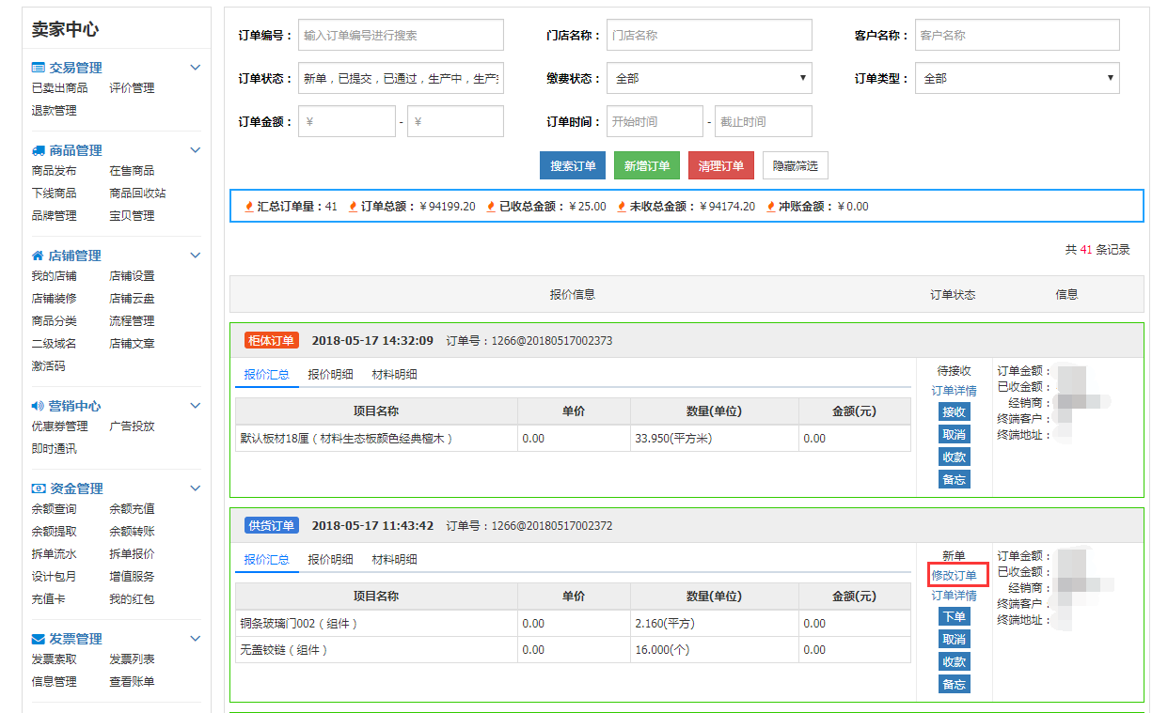
Task: Click the red 清理订单 button
Action: [x=720, y=166]
